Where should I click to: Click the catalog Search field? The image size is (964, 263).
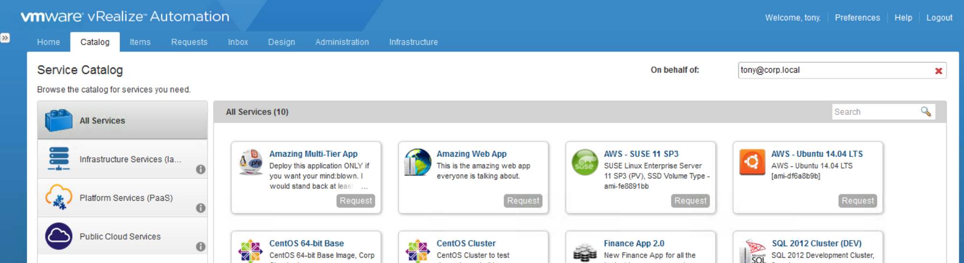876,112
